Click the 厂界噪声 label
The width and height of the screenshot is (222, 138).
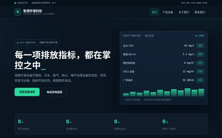coord(128,80)
